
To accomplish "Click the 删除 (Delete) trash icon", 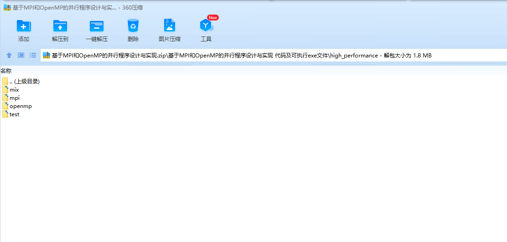I will pos(133,26).
